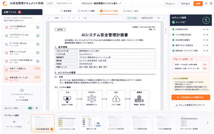
Task: Open the 100% zoom level control
Action: click(x=57, y=18)
